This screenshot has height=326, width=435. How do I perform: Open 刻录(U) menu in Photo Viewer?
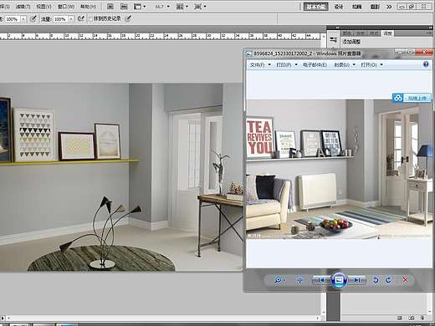coord(345,64)
